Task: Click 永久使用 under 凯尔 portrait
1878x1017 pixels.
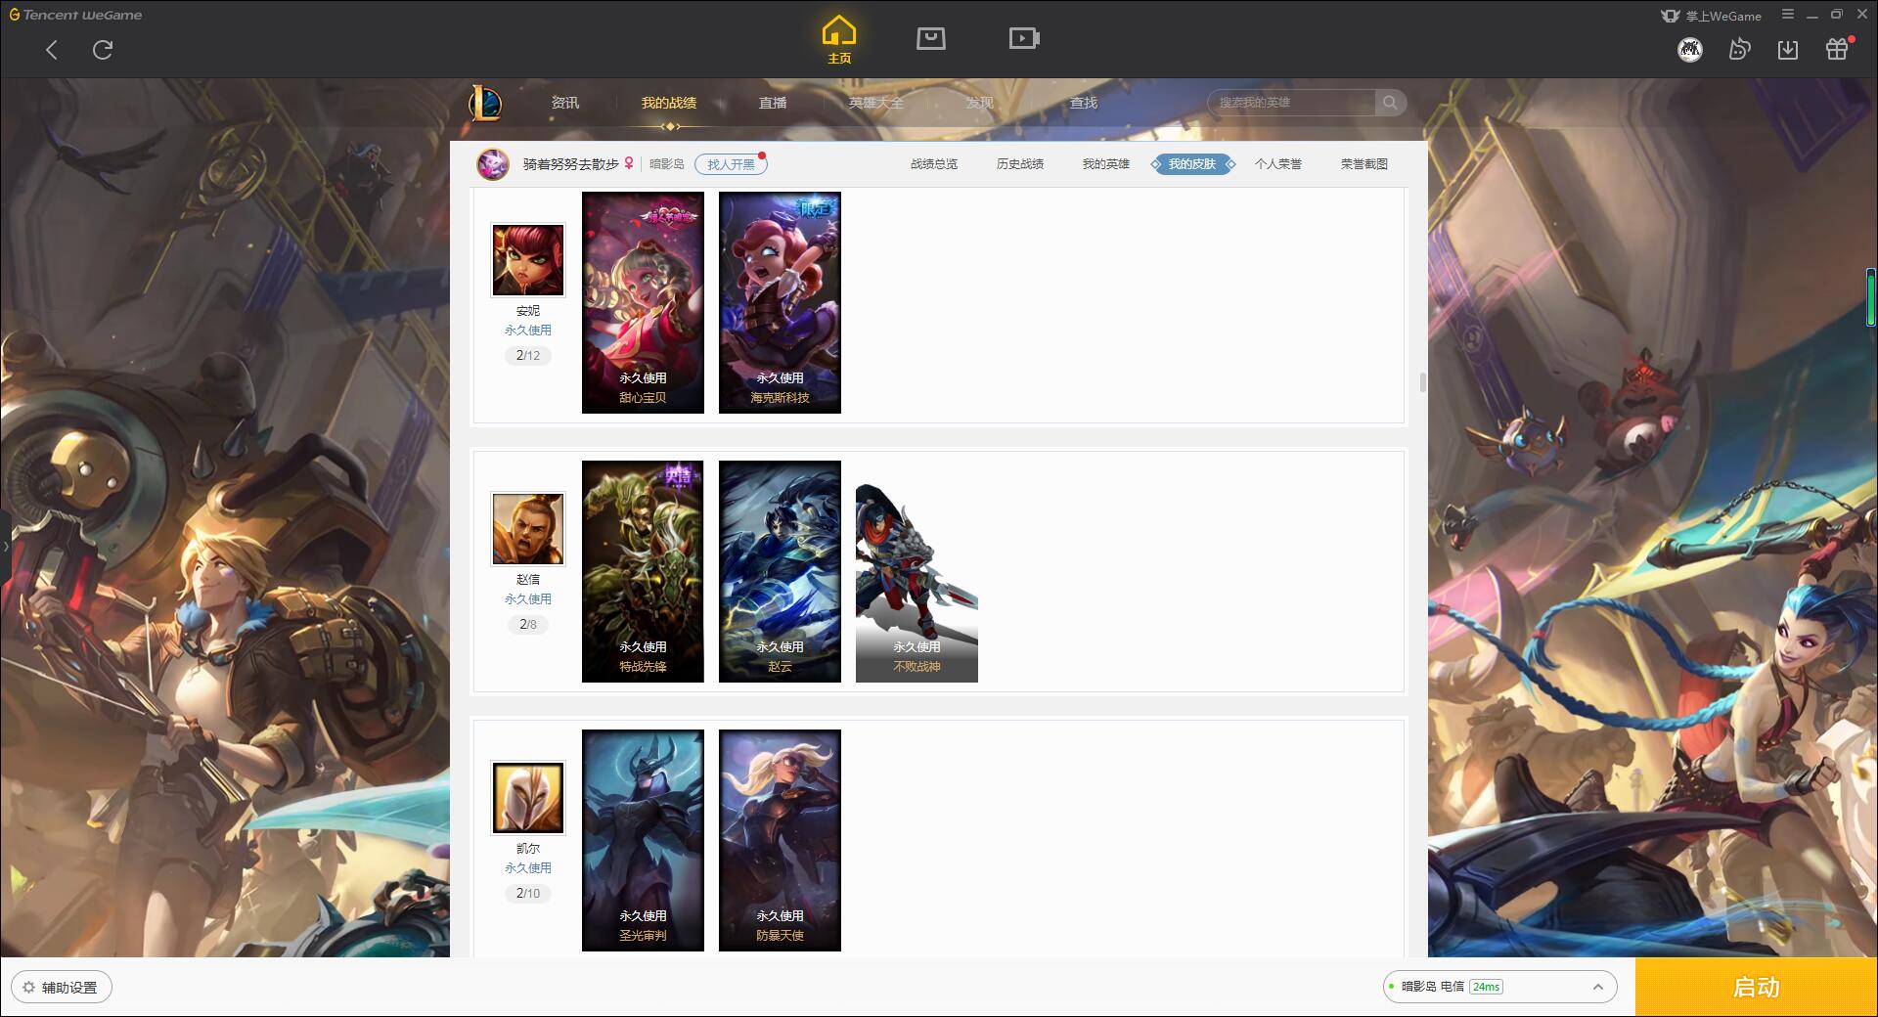Action: (x=528, y=868)
